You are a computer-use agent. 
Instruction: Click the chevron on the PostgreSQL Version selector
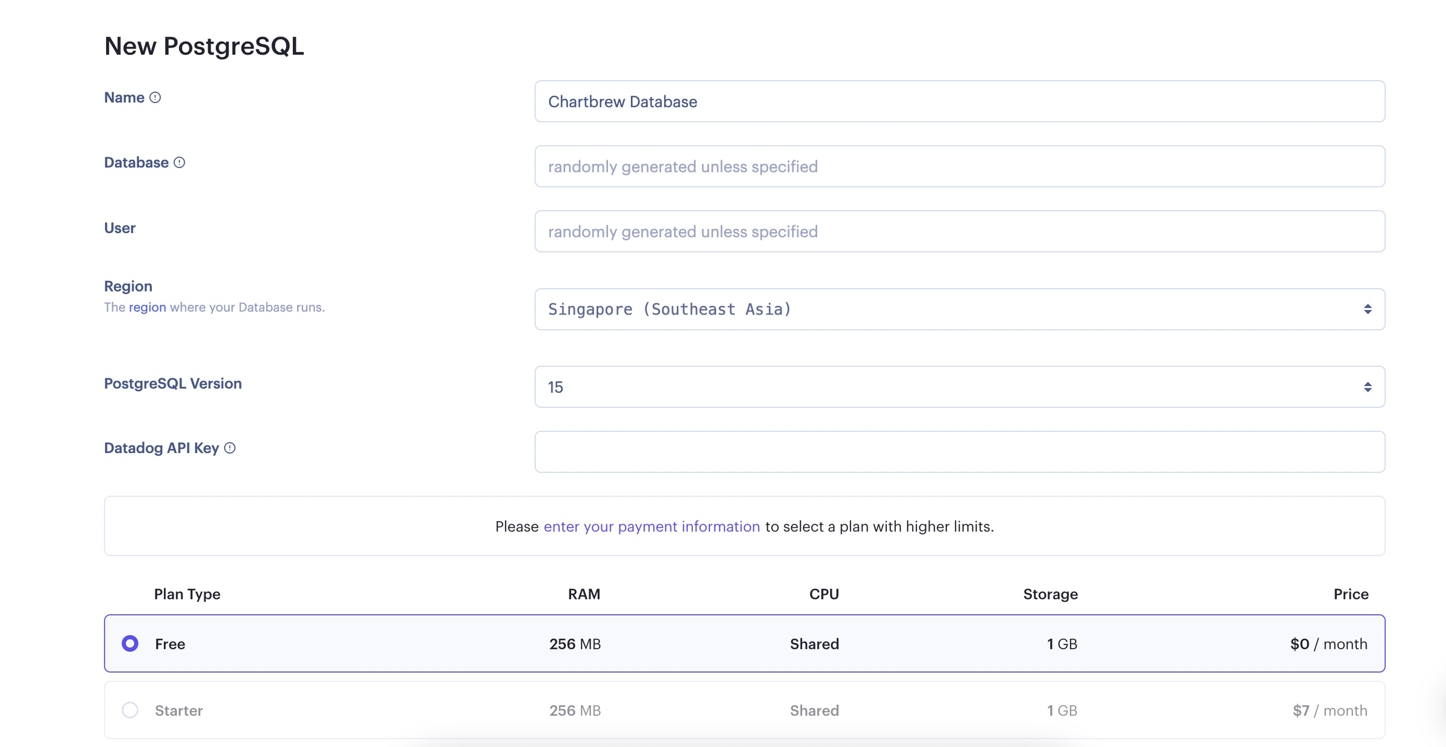click(1368, 386)
